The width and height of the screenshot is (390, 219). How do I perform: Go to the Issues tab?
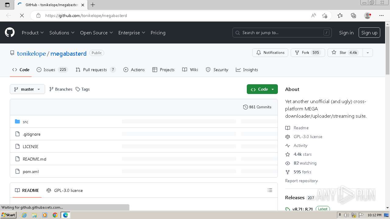52,70
